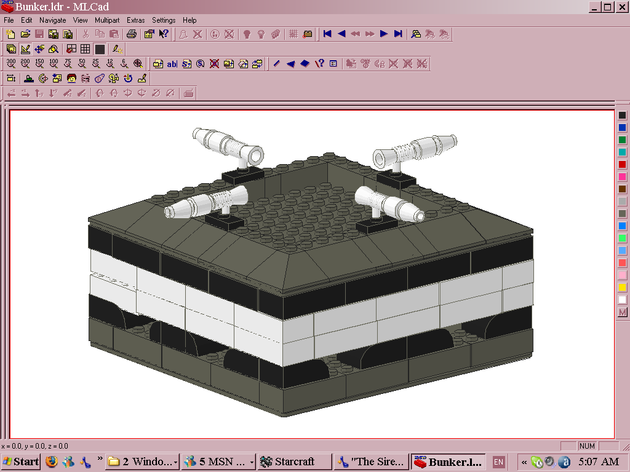Click the New file toolbar icon
The image size is (630, 472).
11,34
